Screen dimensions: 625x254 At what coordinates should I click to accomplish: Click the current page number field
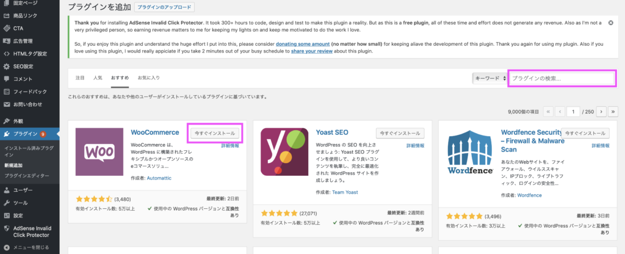coord(574,112)
